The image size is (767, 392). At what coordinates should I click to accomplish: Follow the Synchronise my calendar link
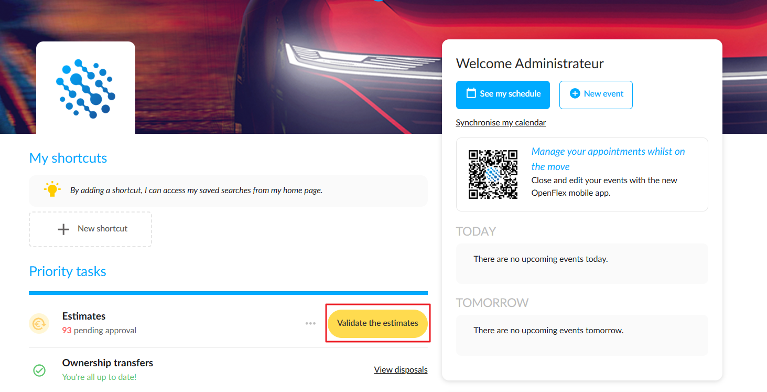(x=501, y=122)
